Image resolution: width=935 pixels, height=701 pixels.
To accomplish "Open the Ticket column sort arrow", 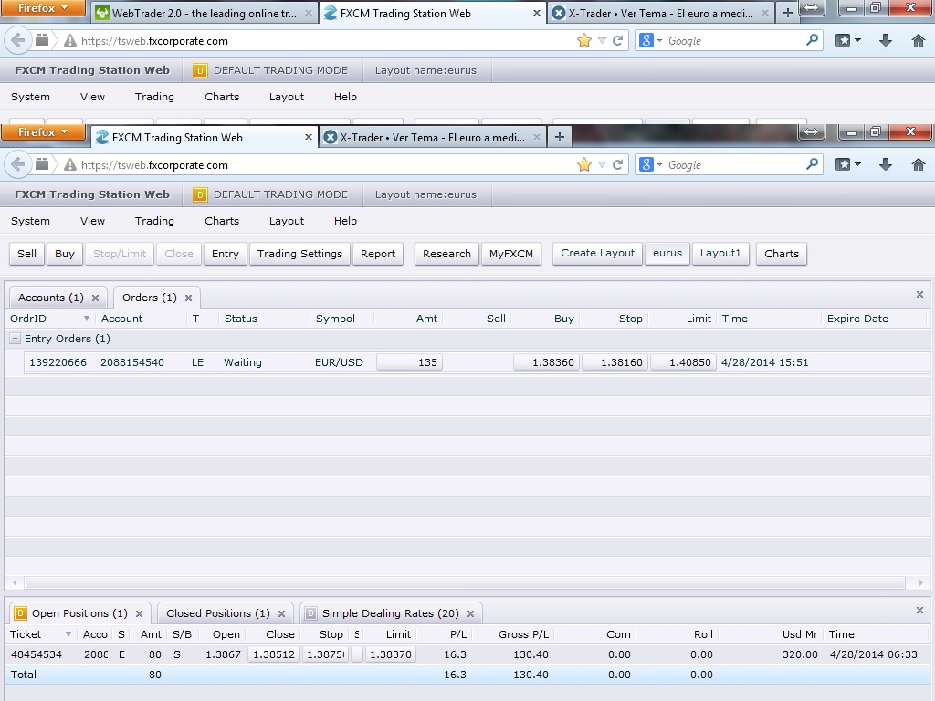I will (x=68, y=634).
